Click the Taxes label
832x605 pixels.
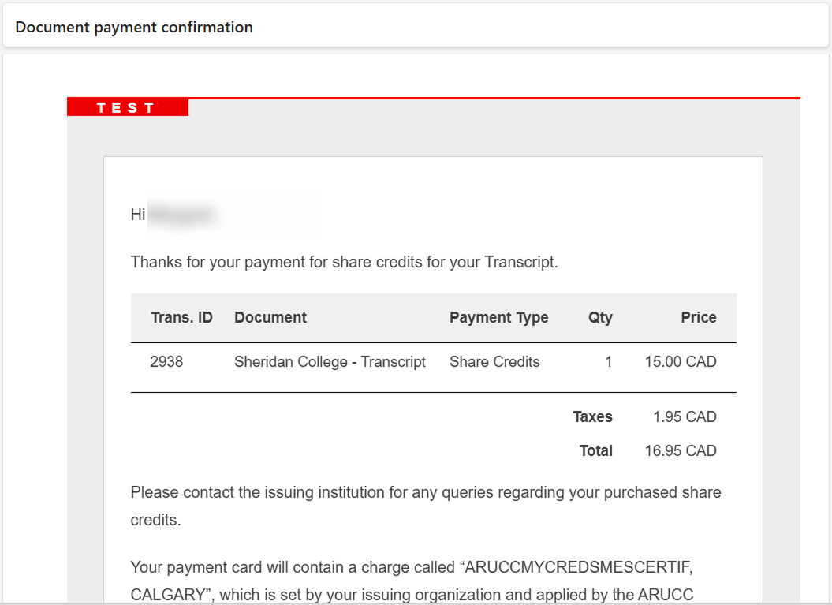(593, 417)
